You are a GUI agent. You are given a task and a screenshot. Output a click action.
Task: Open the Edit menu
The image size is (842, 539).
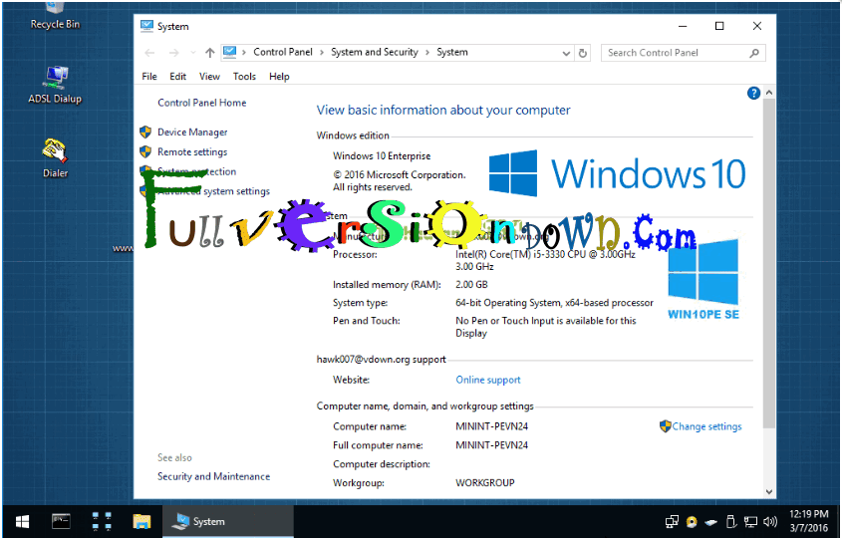(x=177, y=77)
